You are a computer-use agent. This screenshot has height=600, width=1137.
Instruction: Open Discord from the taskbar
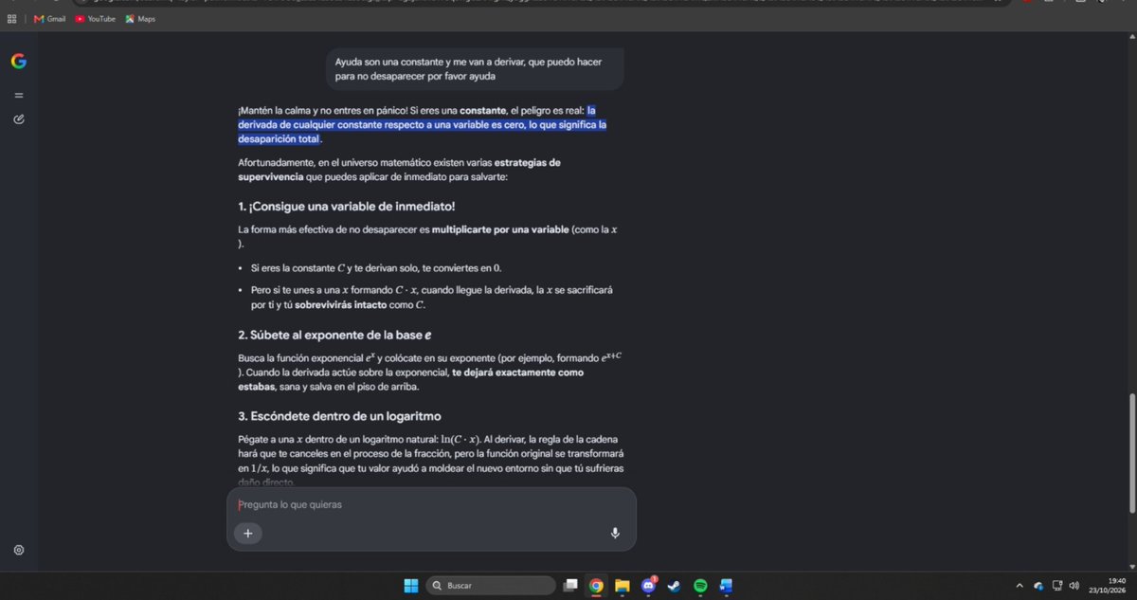649,586
